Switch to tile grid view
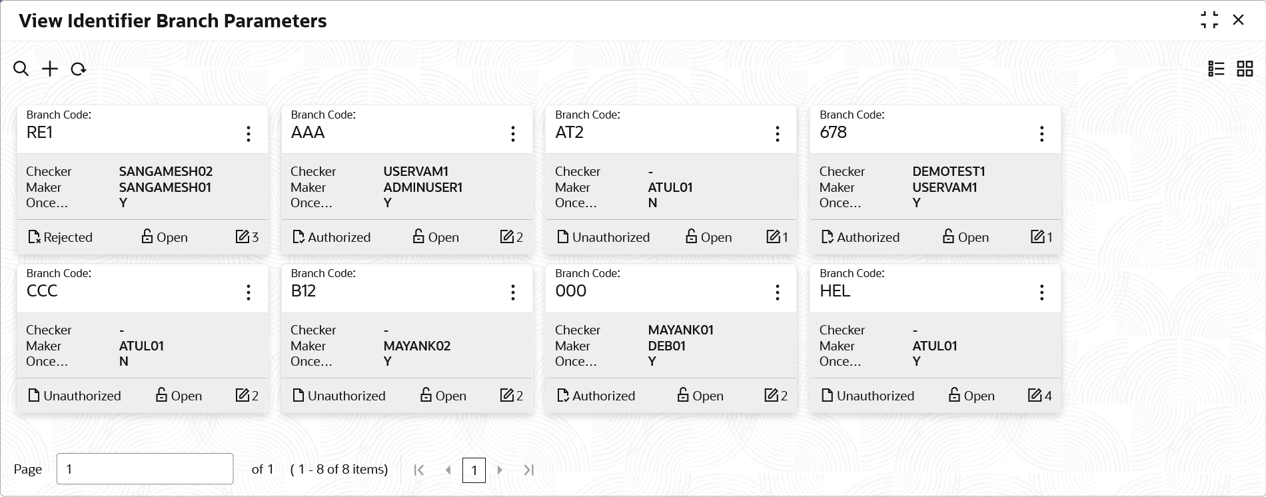Screen dimensions: 1266x497 (1245, 69)
